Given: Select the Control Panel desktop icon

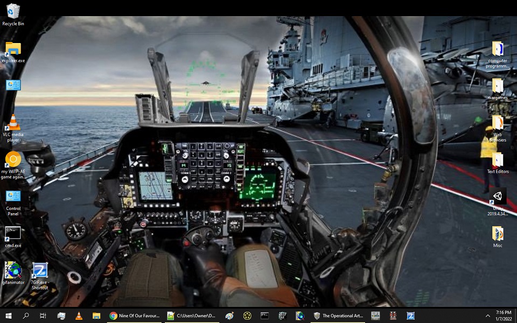Looking at the screenshot, I should pyautogui.click(x=13, y=203).
